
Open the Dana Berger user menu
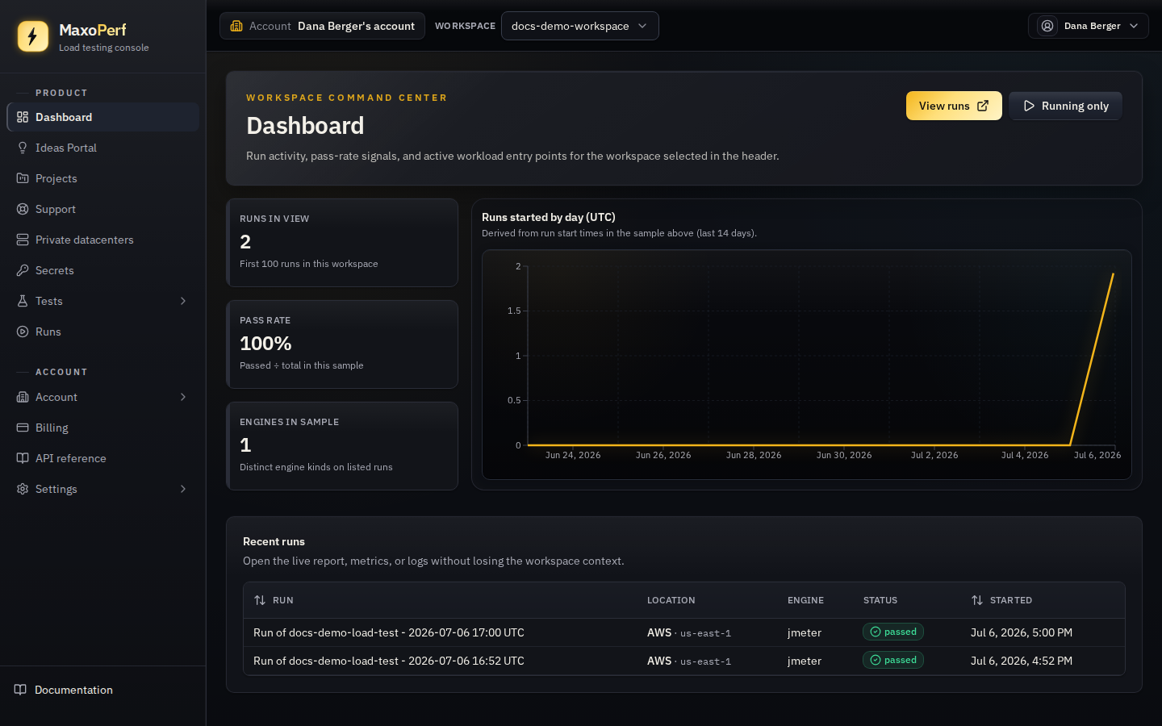[x=1089, y=26]
